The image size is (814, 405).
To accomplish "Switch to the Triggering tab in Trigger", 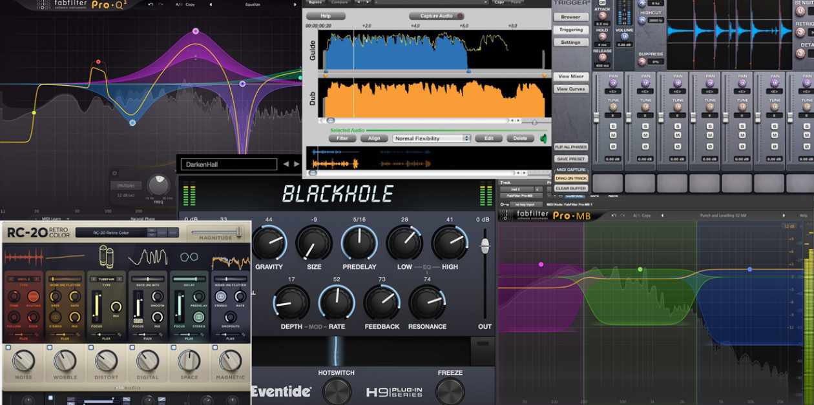I will click(571, 29).
